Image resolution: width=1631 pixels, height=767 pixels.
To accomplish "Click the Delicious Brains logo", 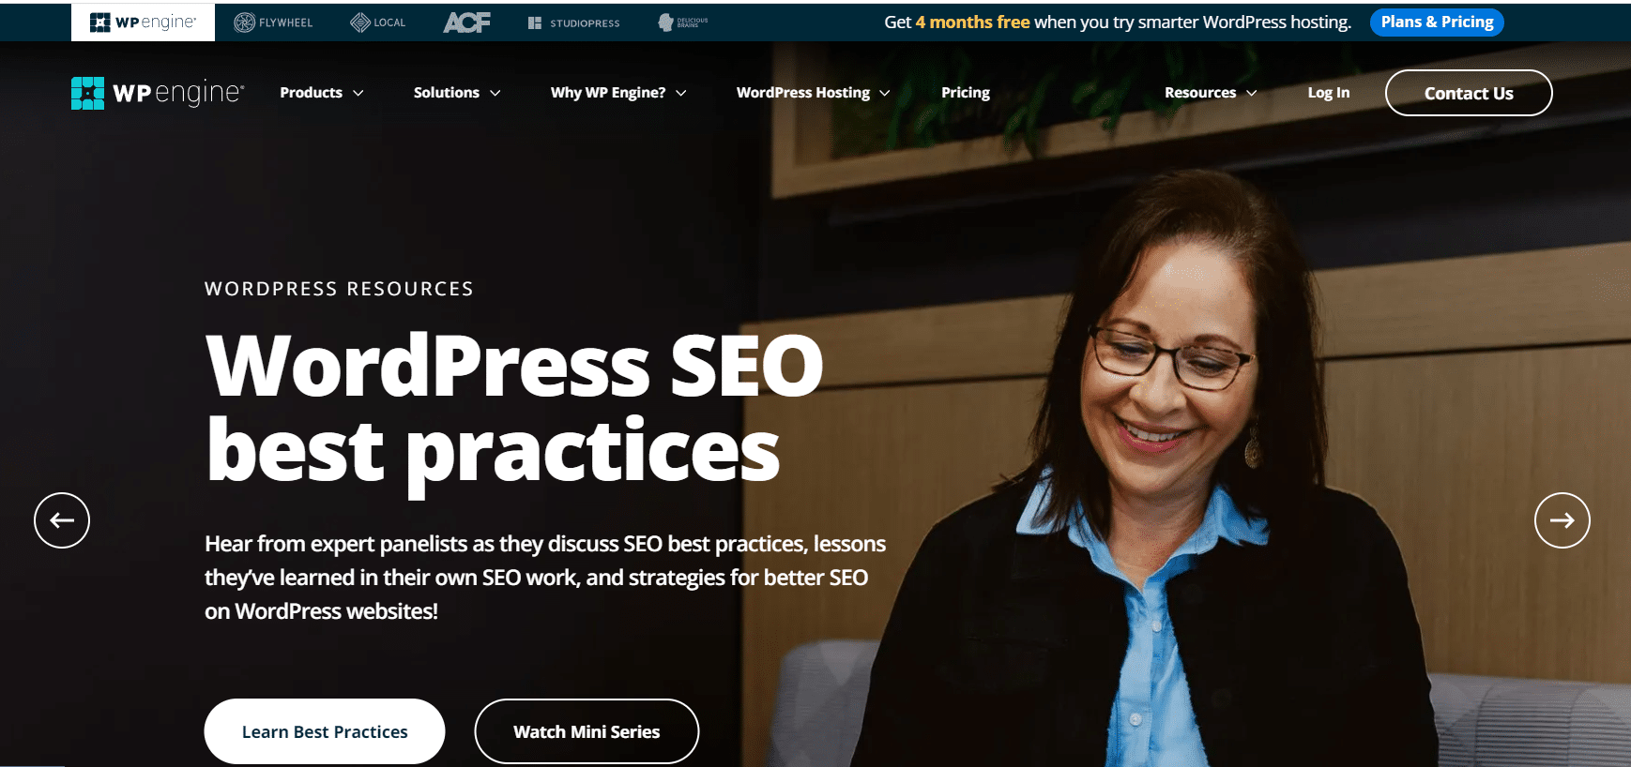I will pyautogui.click(x=682, y=23).
